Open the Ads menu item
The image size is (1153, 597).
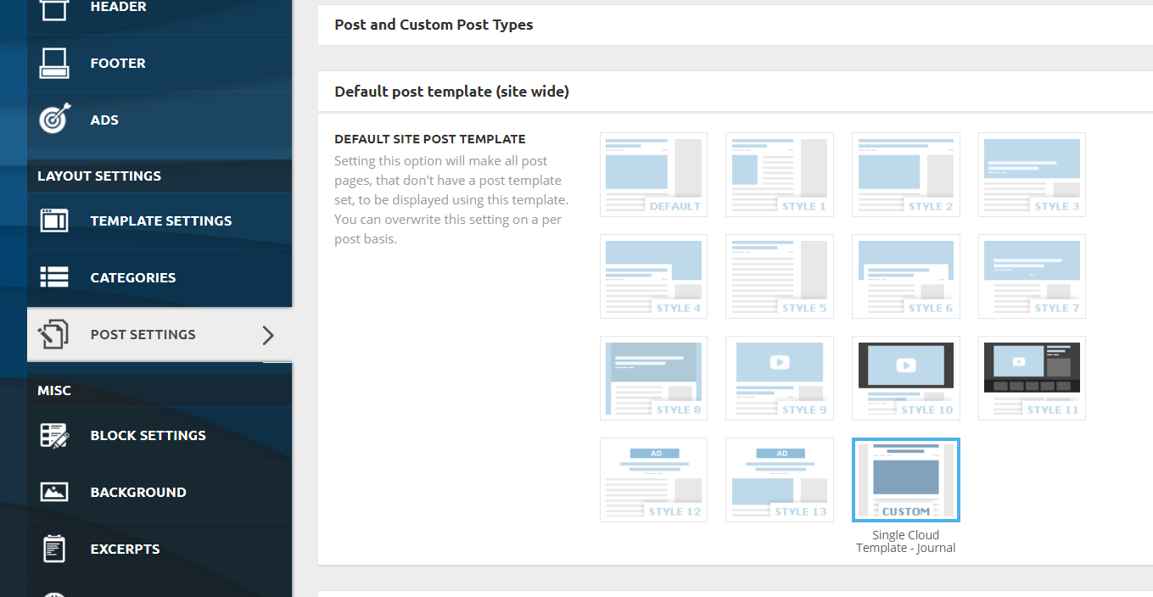[x=160, y=120]
